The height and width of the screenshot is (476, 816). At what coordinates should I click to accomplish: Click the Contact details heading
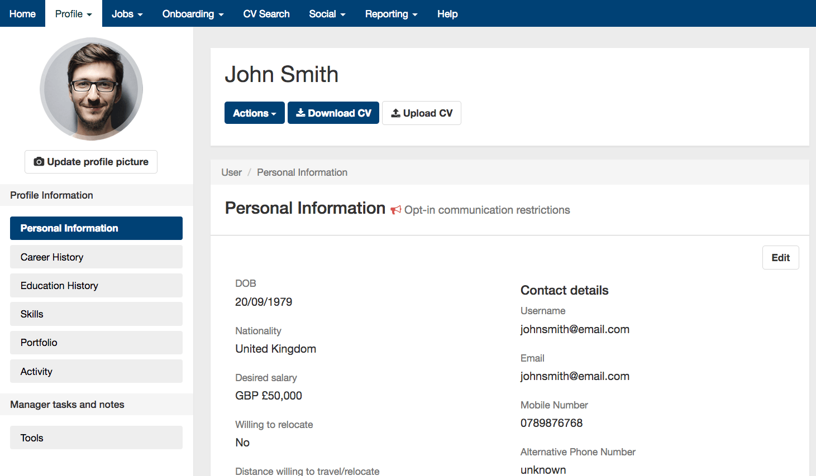565,290
